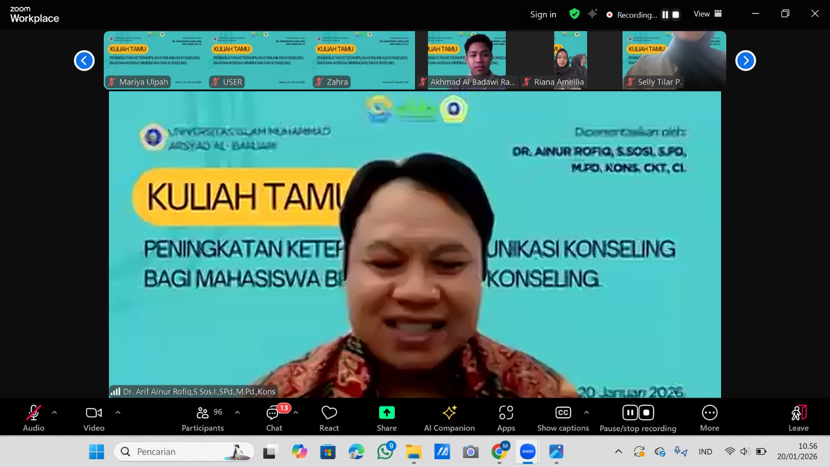Open the Apps panel
Viewport: 830px width, 467px height.
point(506,413)
